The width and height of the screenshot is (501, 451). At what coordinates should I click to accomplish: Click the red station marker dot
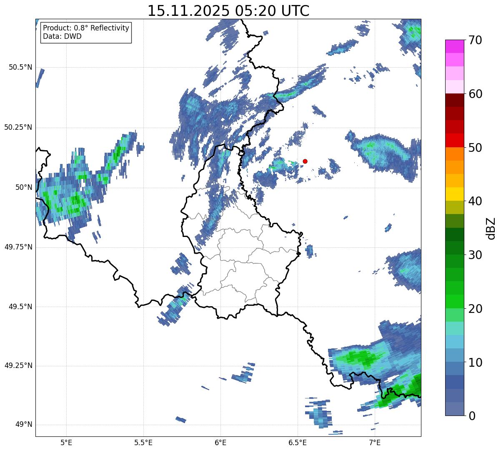click(305, 161)
